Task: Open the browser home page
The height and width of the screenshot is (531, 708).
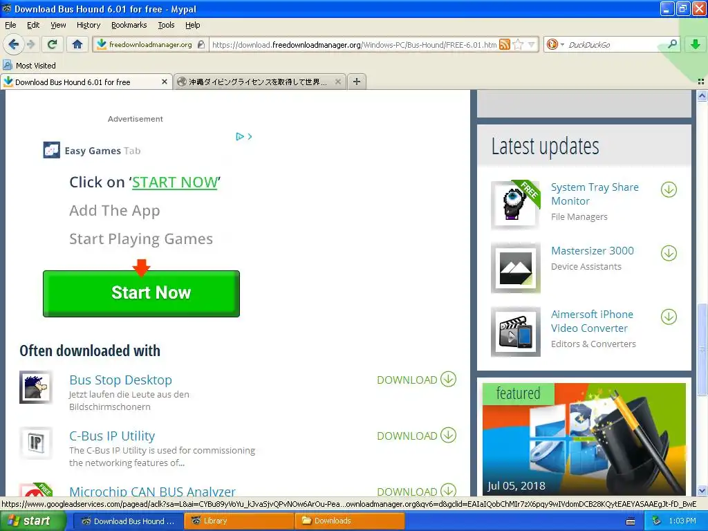Action: pos(77,44)
